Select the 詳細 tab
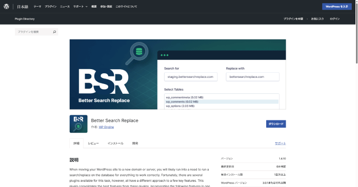Image resolution: width=358 pixels, height=187 pixels. click(76, 143)
